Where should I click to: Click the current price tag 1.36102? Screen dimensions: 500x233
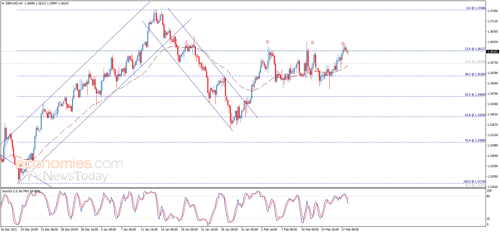click(x=492, y=51)
